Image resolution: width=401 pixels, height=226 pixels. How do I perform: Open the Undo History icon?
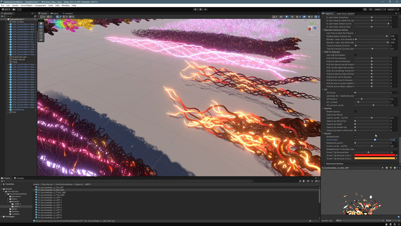tap(365, 9)
